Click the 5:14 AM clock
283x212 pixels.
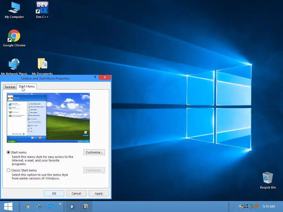point(269,206)
